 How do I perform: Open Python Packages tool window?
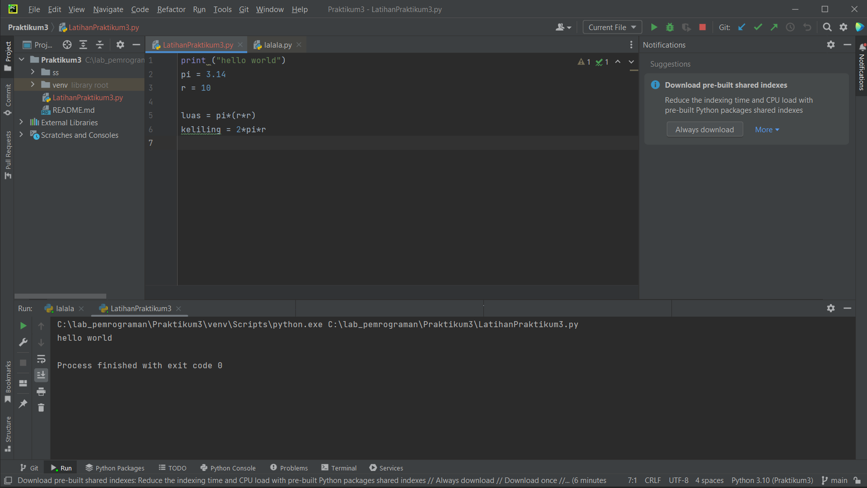coord(115,468)
